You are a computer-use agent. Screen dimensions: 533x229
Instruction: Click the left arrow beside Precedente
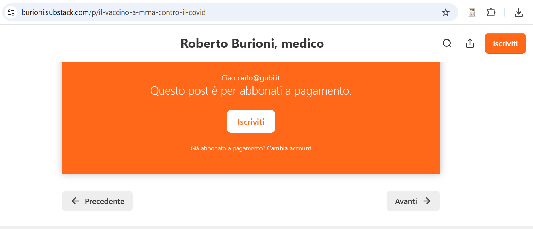(75, 201)
